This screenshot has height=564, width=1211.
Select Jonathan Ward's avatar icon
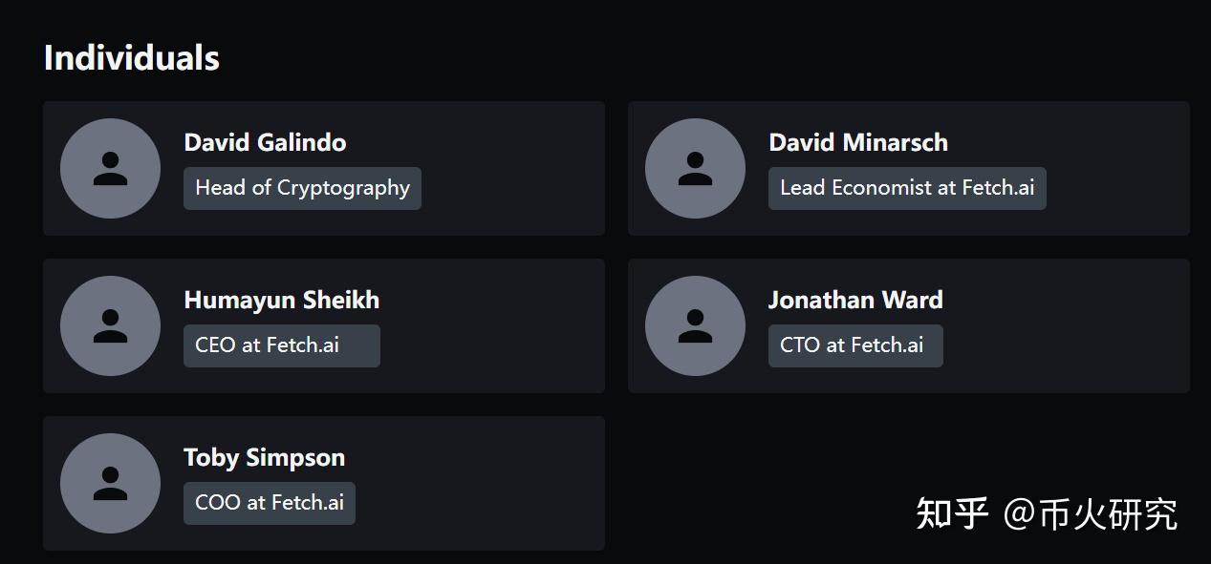tap(695, 325)
